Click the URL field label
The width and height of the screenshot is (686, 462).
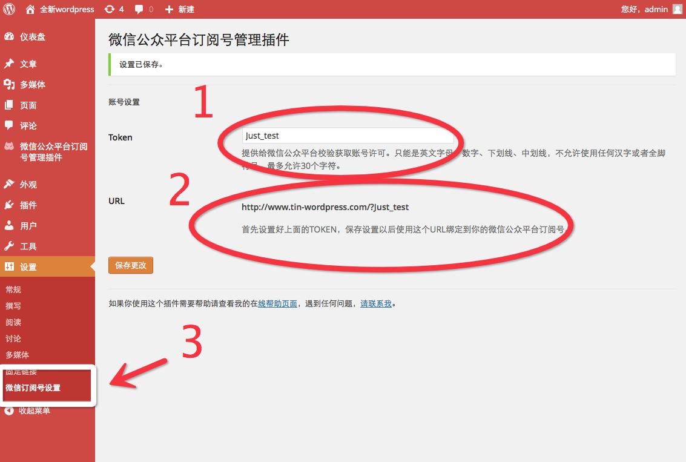pos(116,201)
